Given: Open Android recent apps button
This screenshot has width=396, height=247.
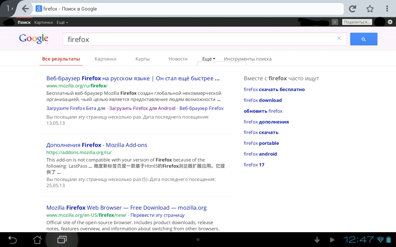Looking at the screenshot, I should (x=62, y=240).
